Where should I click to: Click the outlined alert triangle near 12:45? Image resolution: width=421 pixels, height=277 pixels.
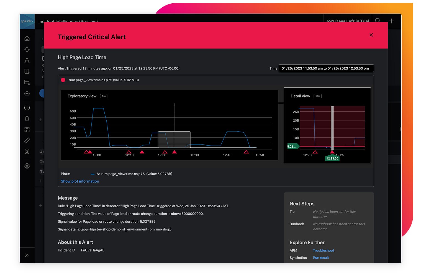tap(246, 152)
